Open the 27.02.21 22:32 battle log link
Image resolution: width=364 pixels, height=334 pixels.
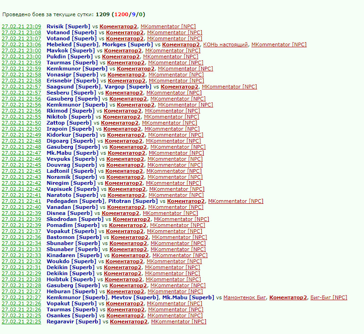21,262
